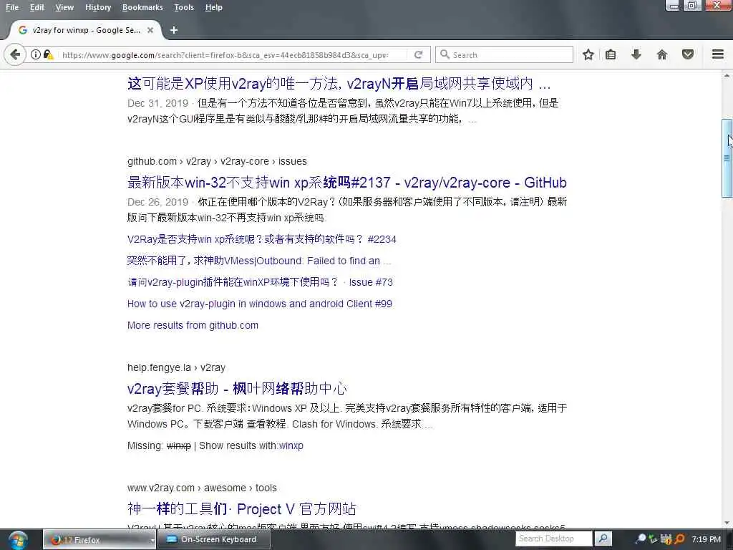Bookmark this page with the star icon
The height and width of the screenshot is (550, 733).
coord(588,54)
